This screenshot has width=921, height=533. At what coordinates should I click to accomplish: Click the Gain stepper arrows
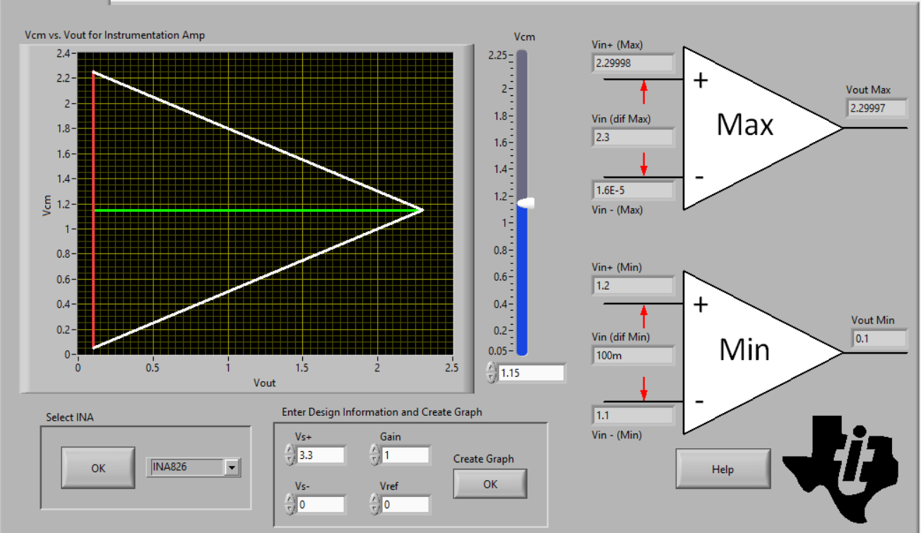click(x=374, y=455)
